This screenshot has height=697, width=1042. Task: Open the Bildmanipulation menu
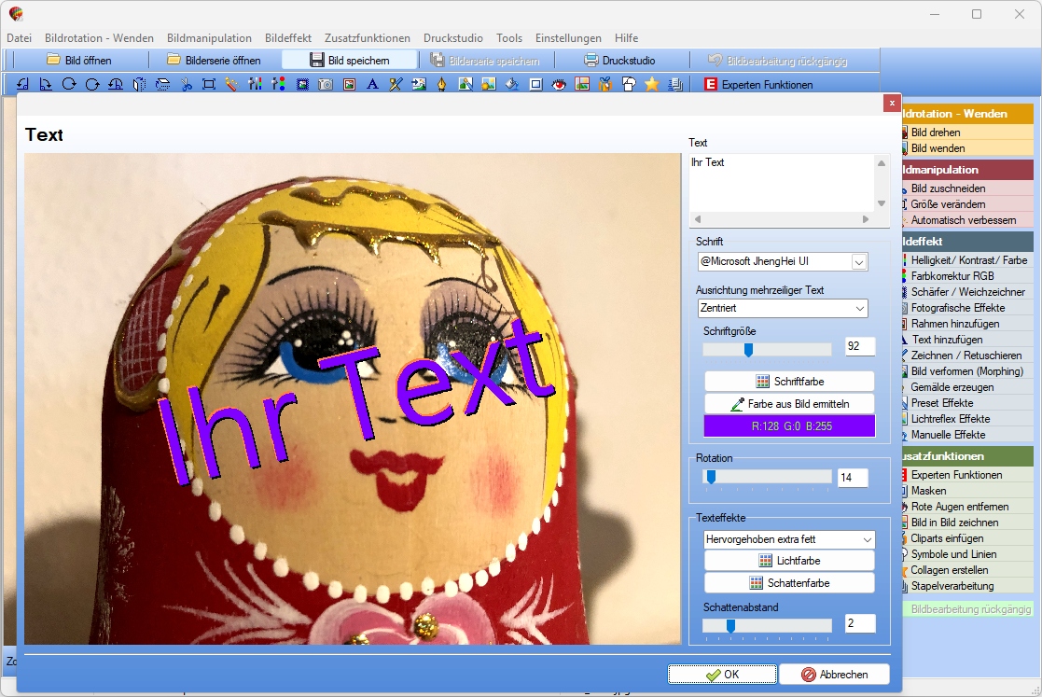209,38
